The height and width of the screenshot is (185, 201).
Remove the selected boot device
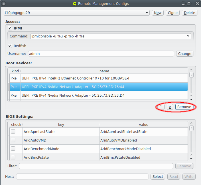184,107
